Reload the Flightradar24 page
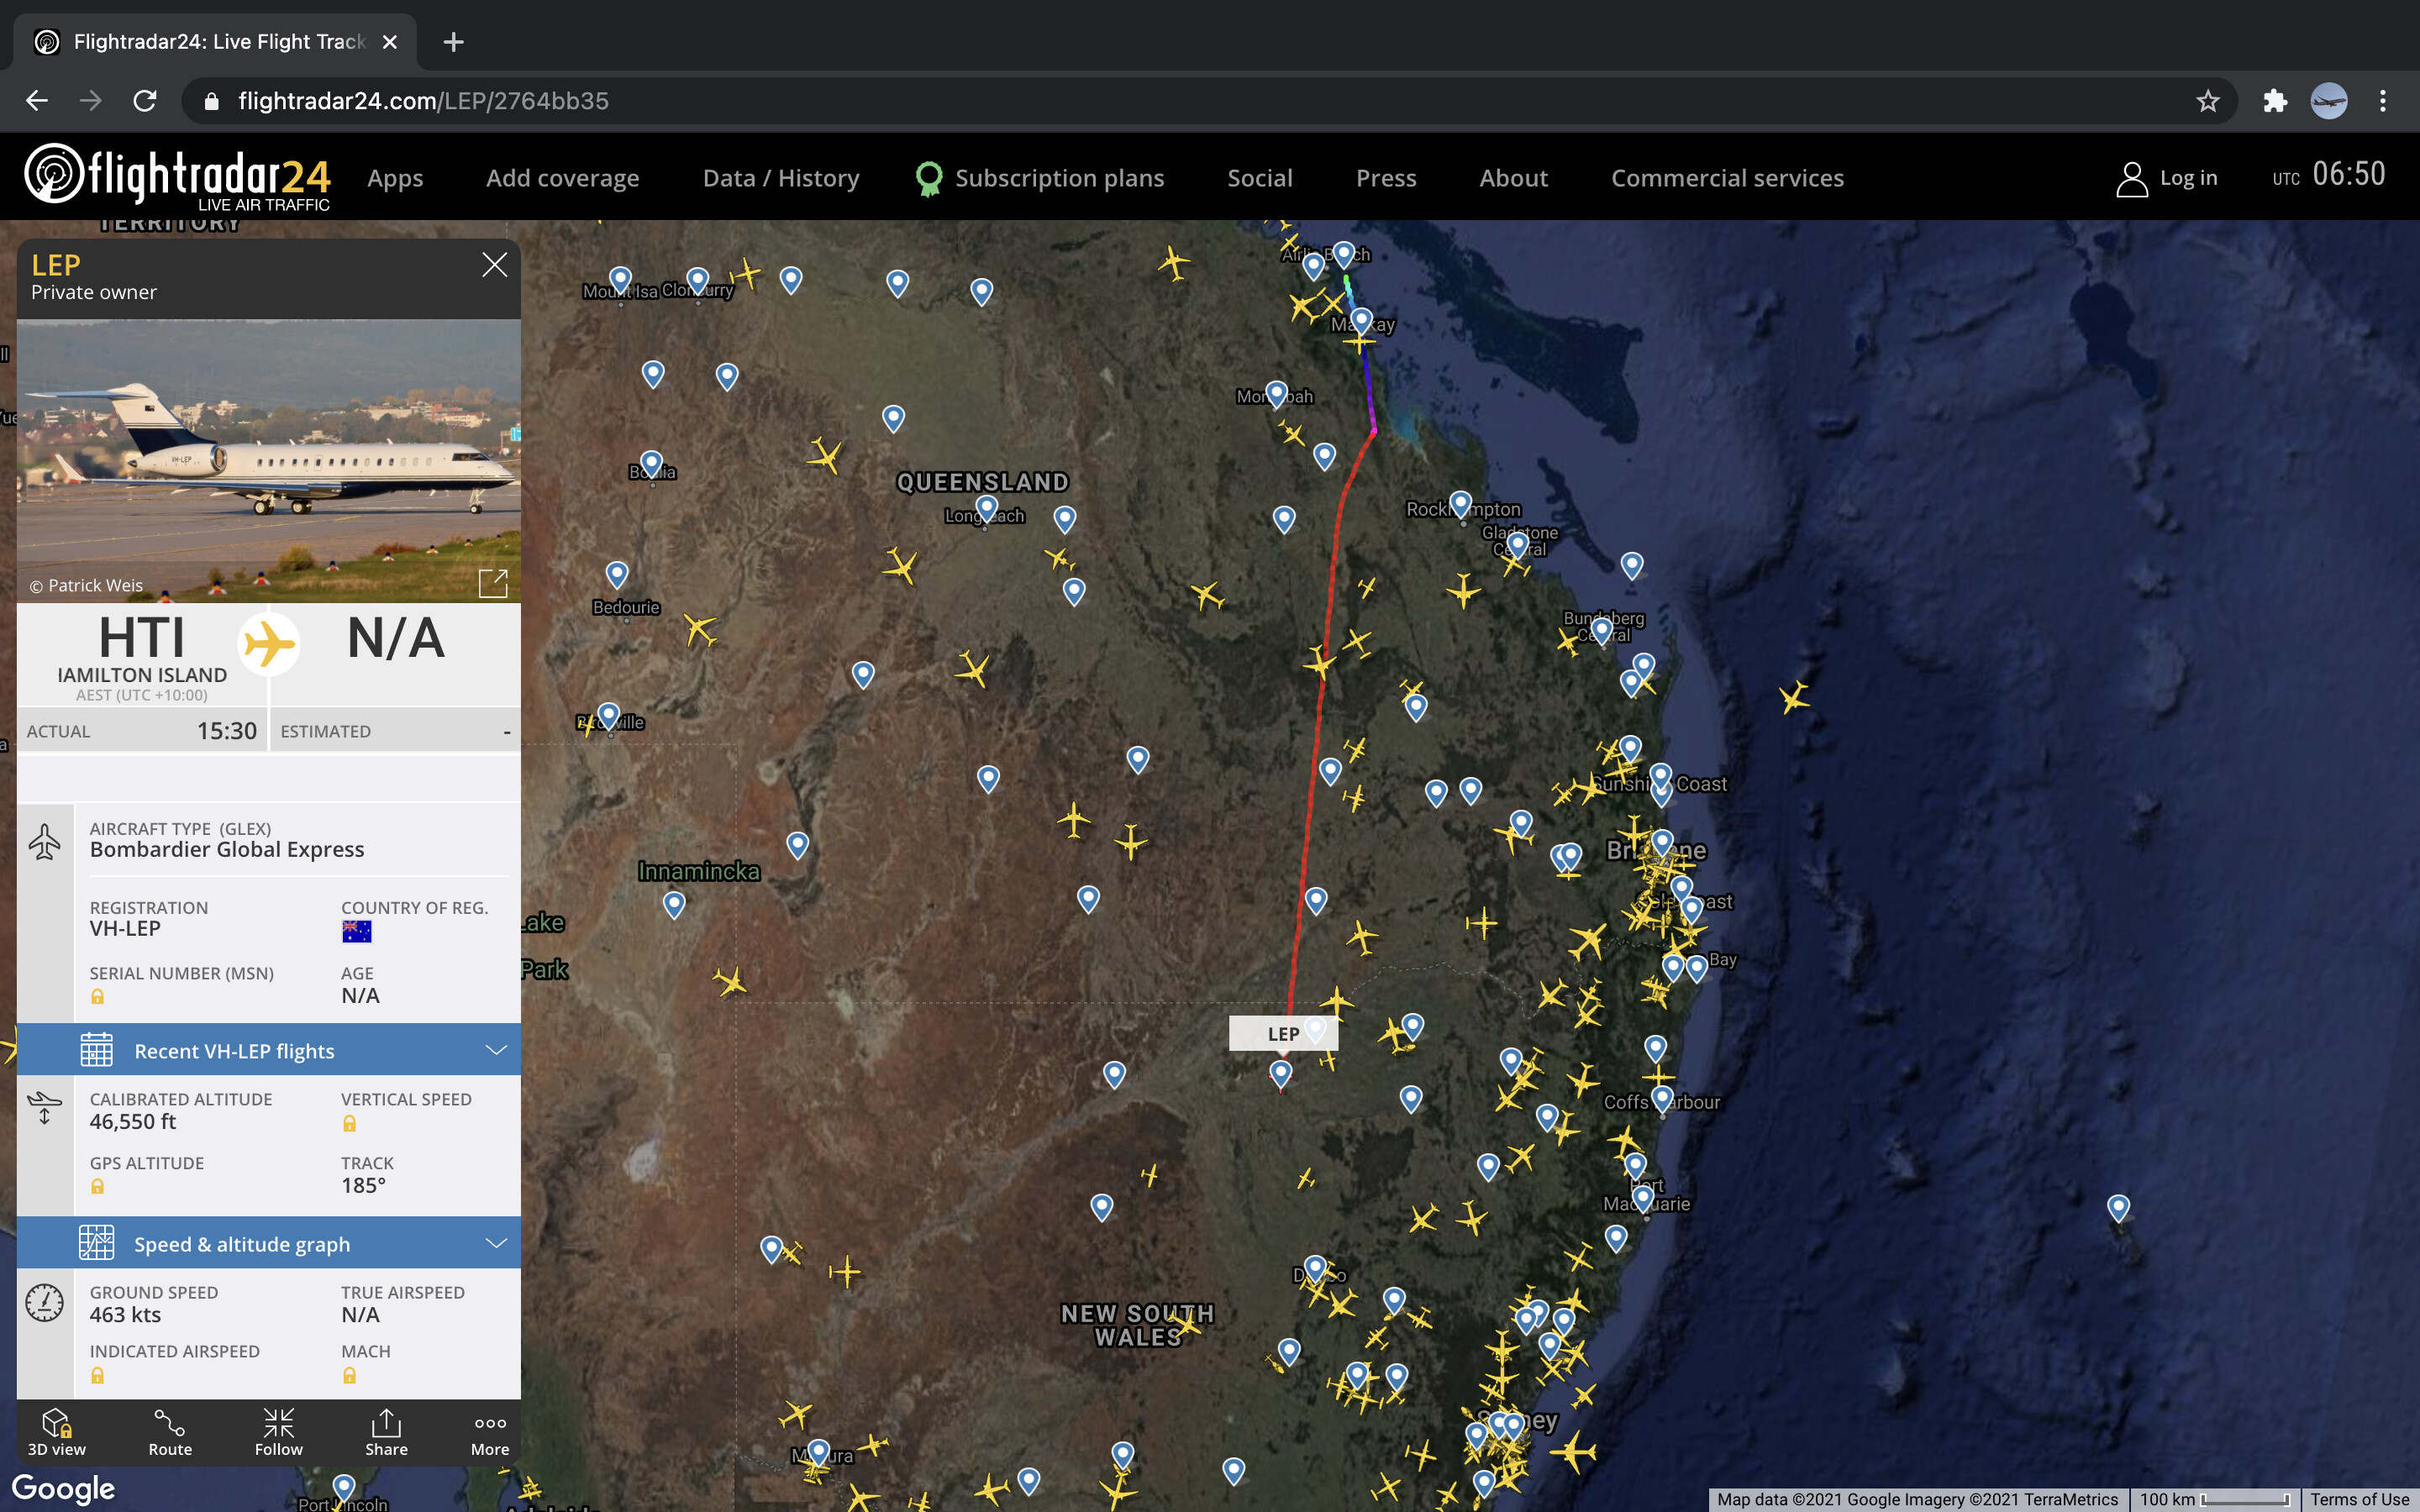The image size is (2420, 1512). tap(145, 101)
